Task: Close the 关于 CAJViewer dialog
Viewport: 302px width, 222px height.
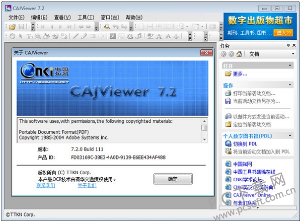Action: coord(206,53)
